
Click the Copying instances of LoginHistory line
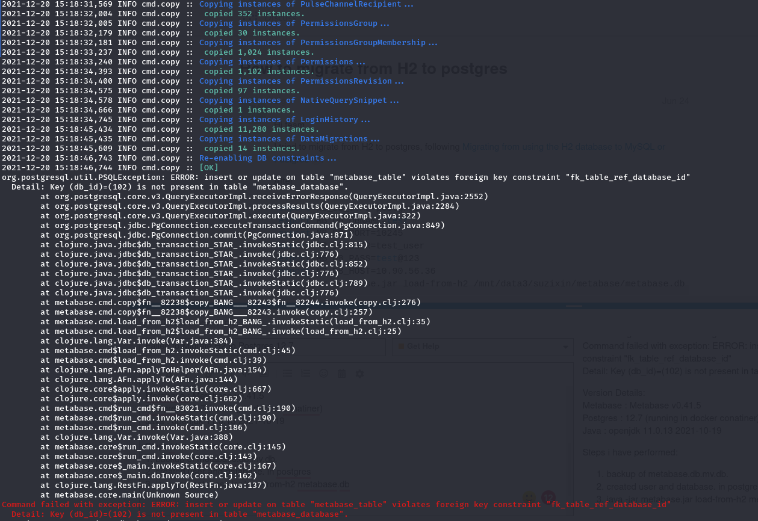[x=284, y=119]
